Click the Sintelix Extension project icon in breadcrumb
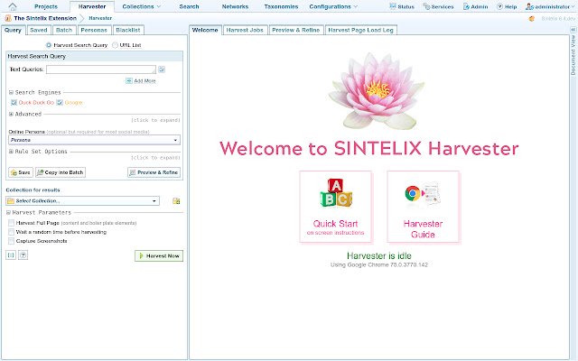The image size is (578, 361). click(8, 18)
